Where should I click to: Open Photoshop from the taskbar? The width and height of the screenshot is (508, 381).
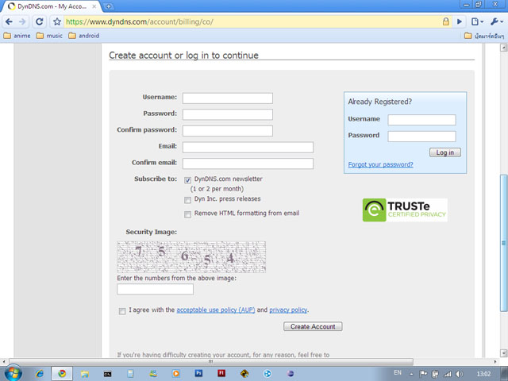[198, 373]
